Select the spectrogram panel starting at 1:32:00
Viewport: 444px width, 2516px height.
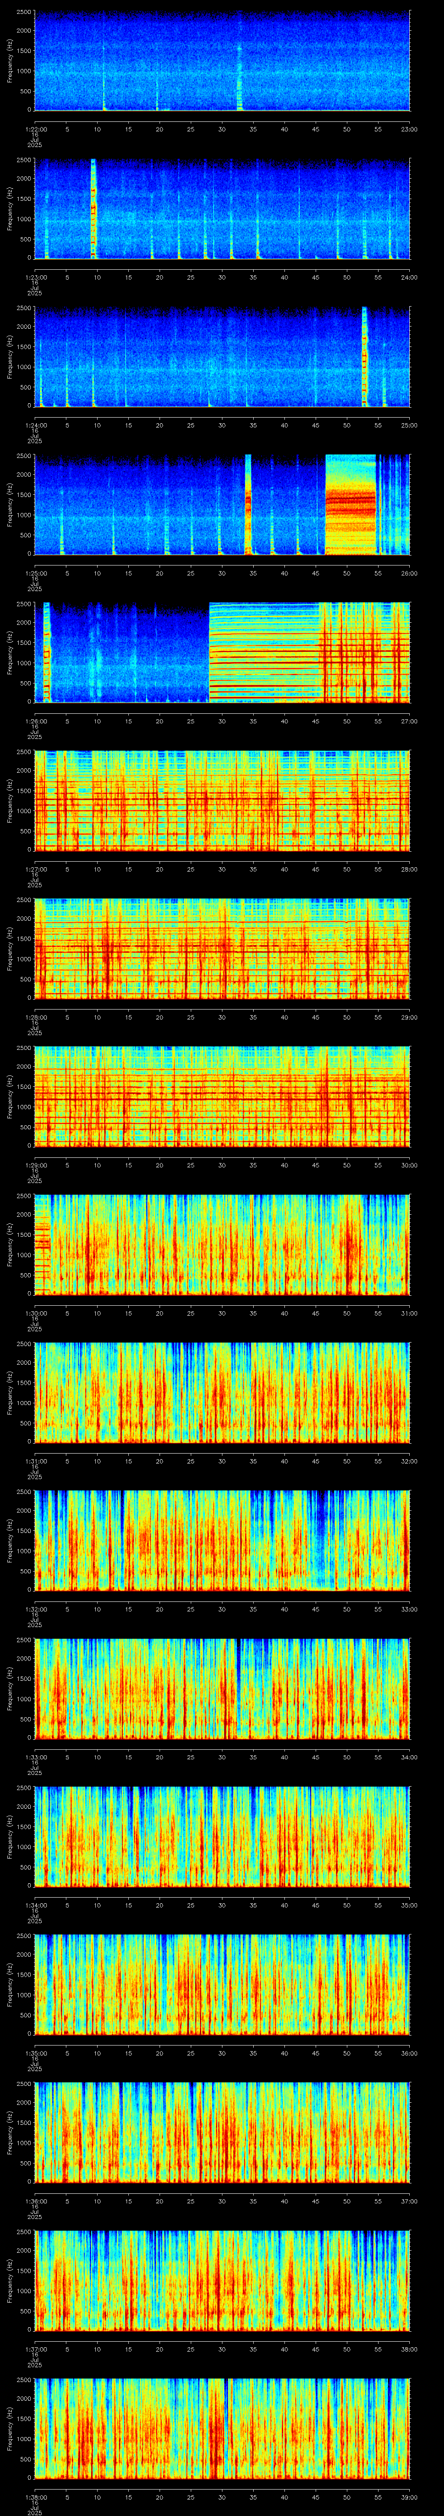[x=222, y=1540]
